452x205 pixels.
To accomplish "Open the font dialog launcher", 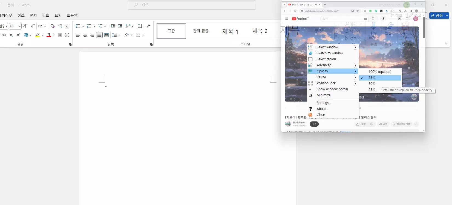I will pyautogui.click(x=70, y=44).
